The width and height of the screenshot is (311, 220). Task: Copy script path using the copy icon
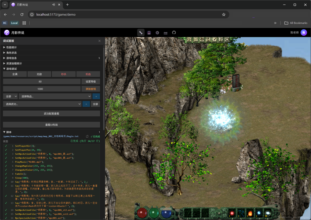[87, 136]
